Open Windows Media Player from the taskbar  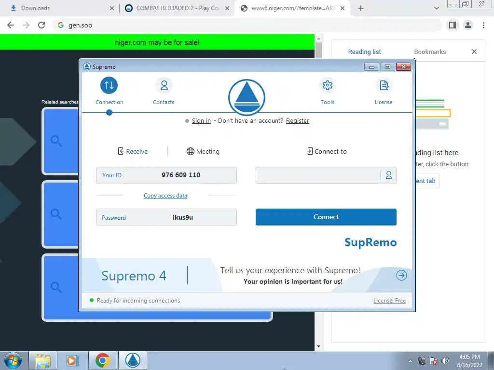[72, 360]
